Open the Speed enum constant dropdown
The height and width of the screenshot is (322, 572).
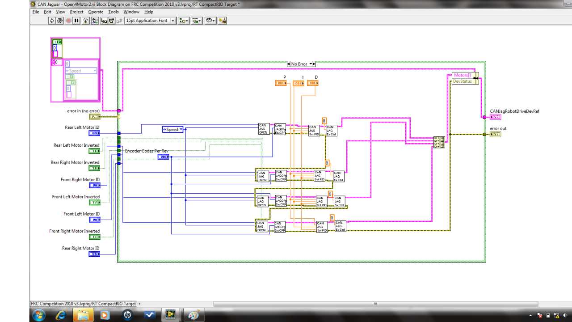(x=172, y=130)
